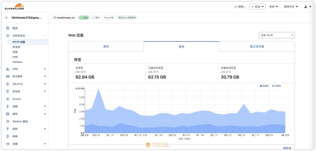Click the DNS network tree icon

tap(8, 69)
